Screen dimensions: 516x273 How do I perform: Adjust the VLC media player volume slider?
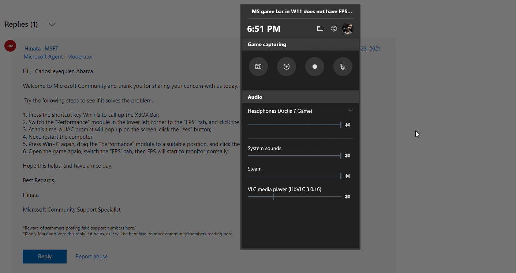point(295,197)
